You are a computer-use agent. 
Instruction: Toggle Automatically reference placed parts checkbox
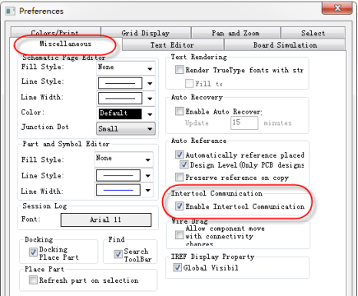[x=179, y=155]
